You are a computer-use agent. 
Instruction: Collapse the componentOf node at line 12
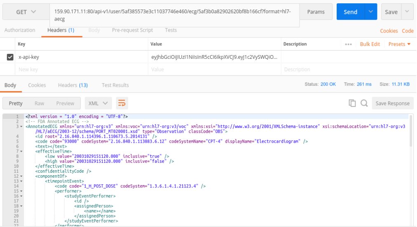coord(21,176)
